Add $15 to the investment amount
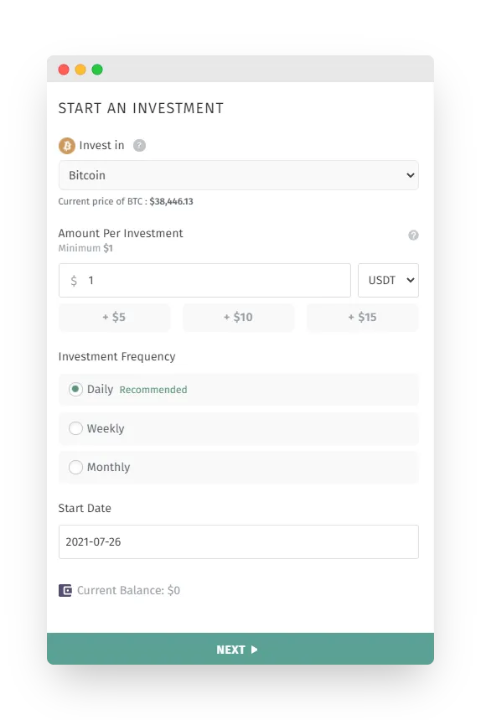Screen dimensions: 481x720 click(x=363, y=317)
